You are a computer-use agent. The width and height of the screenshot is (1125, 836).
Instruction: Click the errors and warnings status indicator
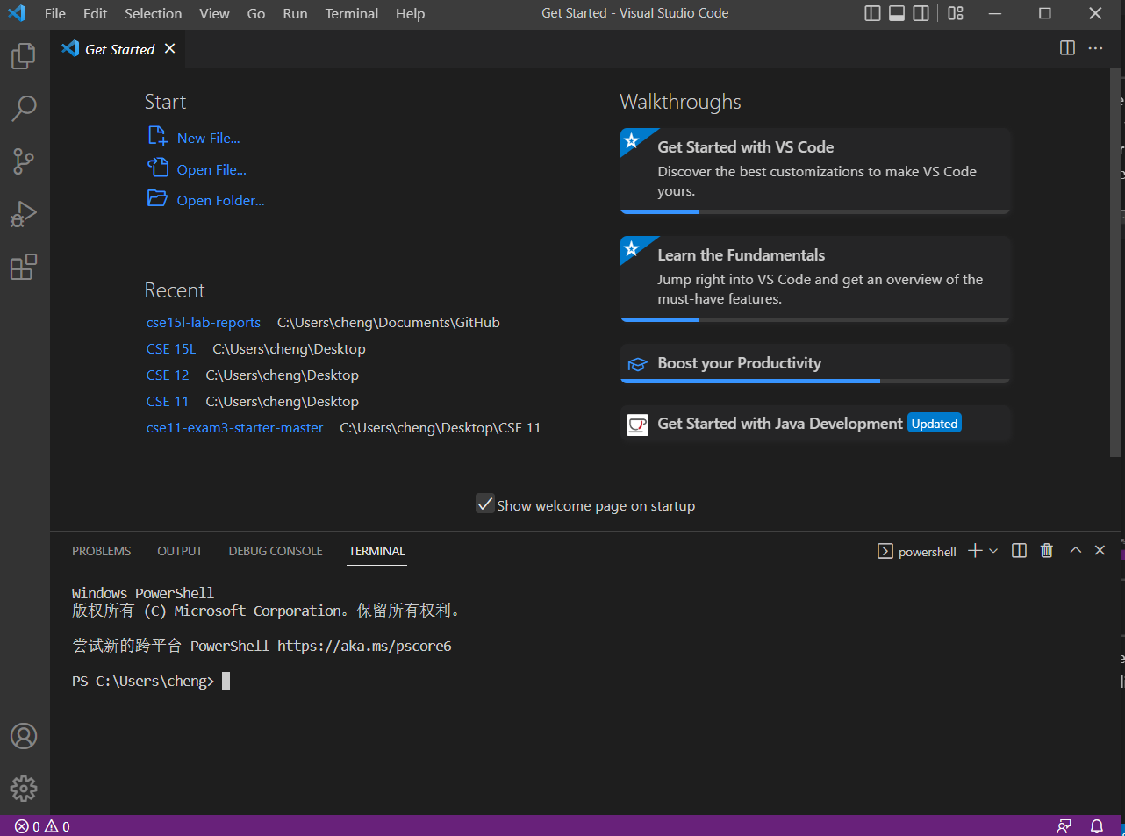coord(42,826)
